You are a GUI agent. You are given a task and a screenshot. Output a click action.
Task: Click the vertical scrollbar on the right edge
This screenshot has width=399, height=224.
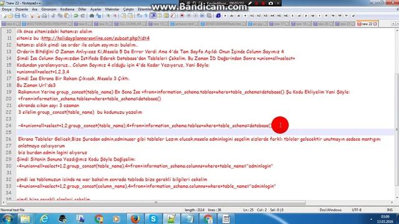(x=397, y=129)
